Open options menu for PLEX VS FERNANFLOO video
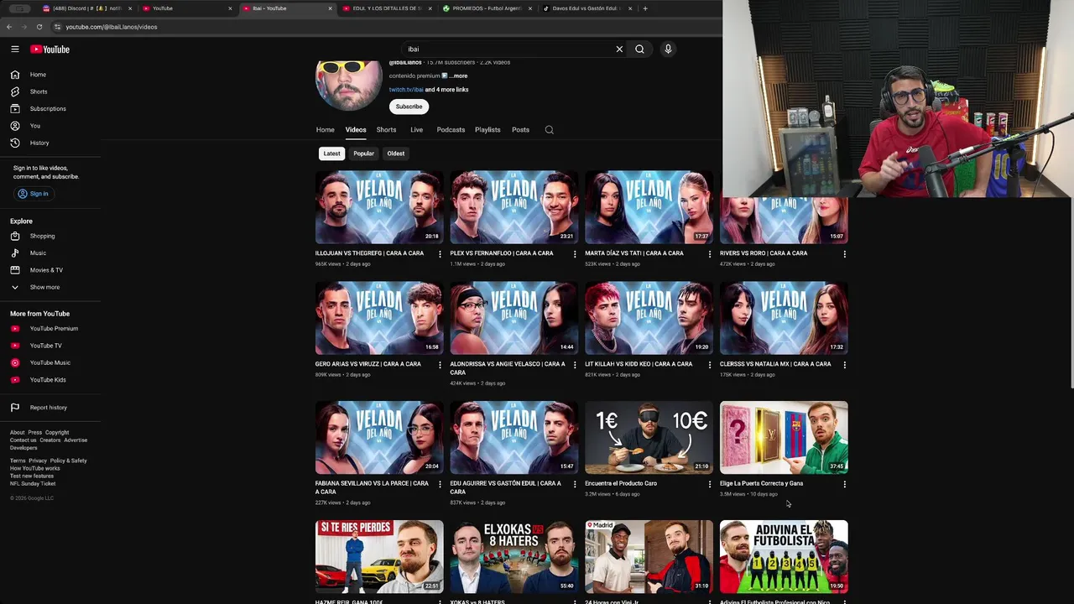Image resolution: width=1074 pixels, height=604 pixels. tap(575, 253)
